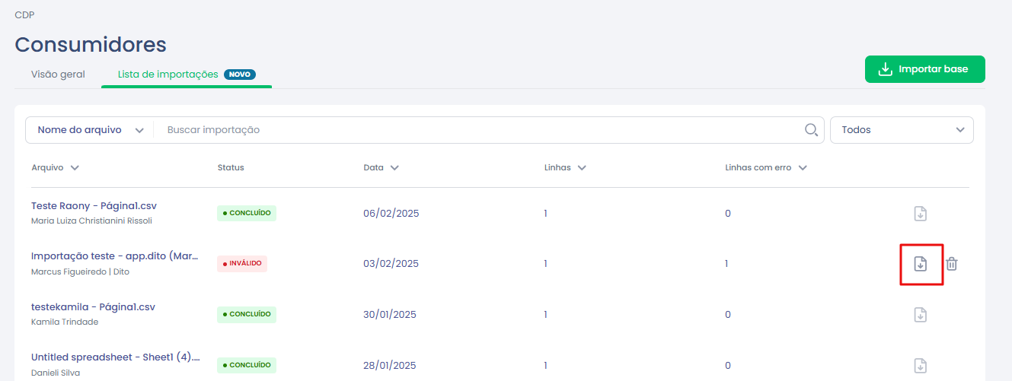The image size is (1012, 381).
Task: Sort by Linhas column
Action: pos(565,167)
